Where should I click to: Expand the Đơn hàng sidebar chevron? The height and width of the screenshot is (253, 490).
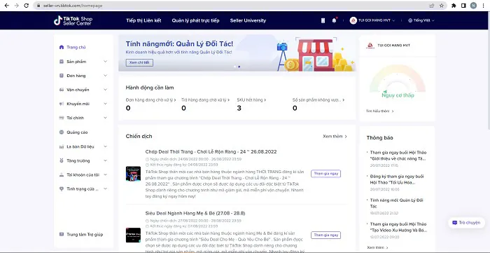(105, 76)
